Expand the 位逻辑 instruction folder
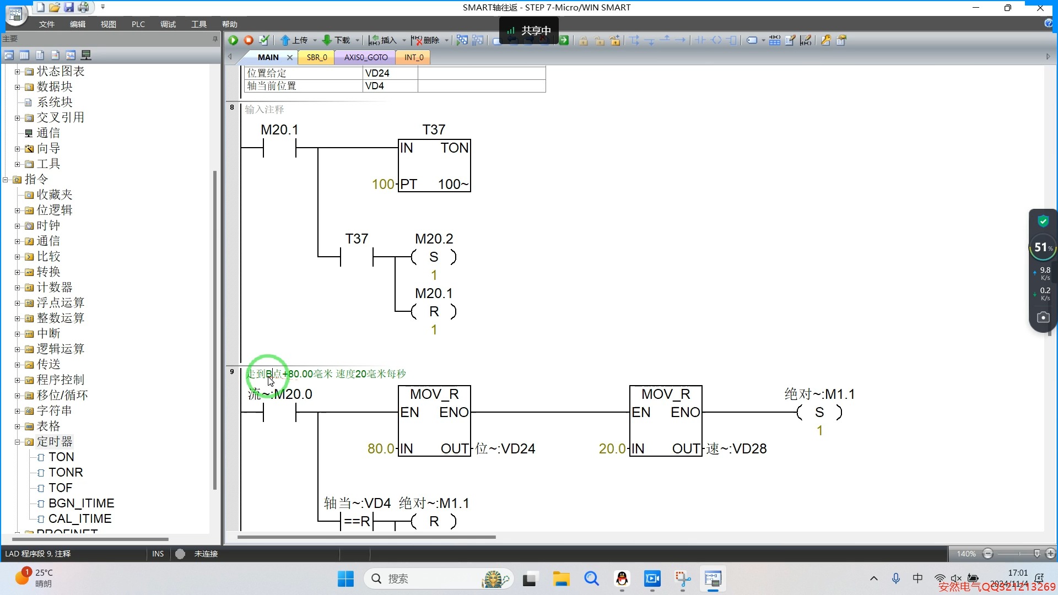Image resolution: width=1058 pixels, height=595 pixels. pos(17,210)
